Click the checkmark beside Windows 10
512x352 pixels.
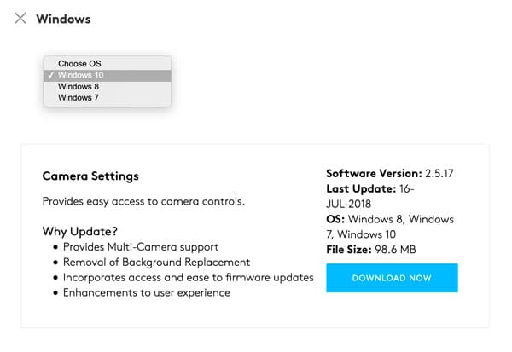[x=52, y=75]
